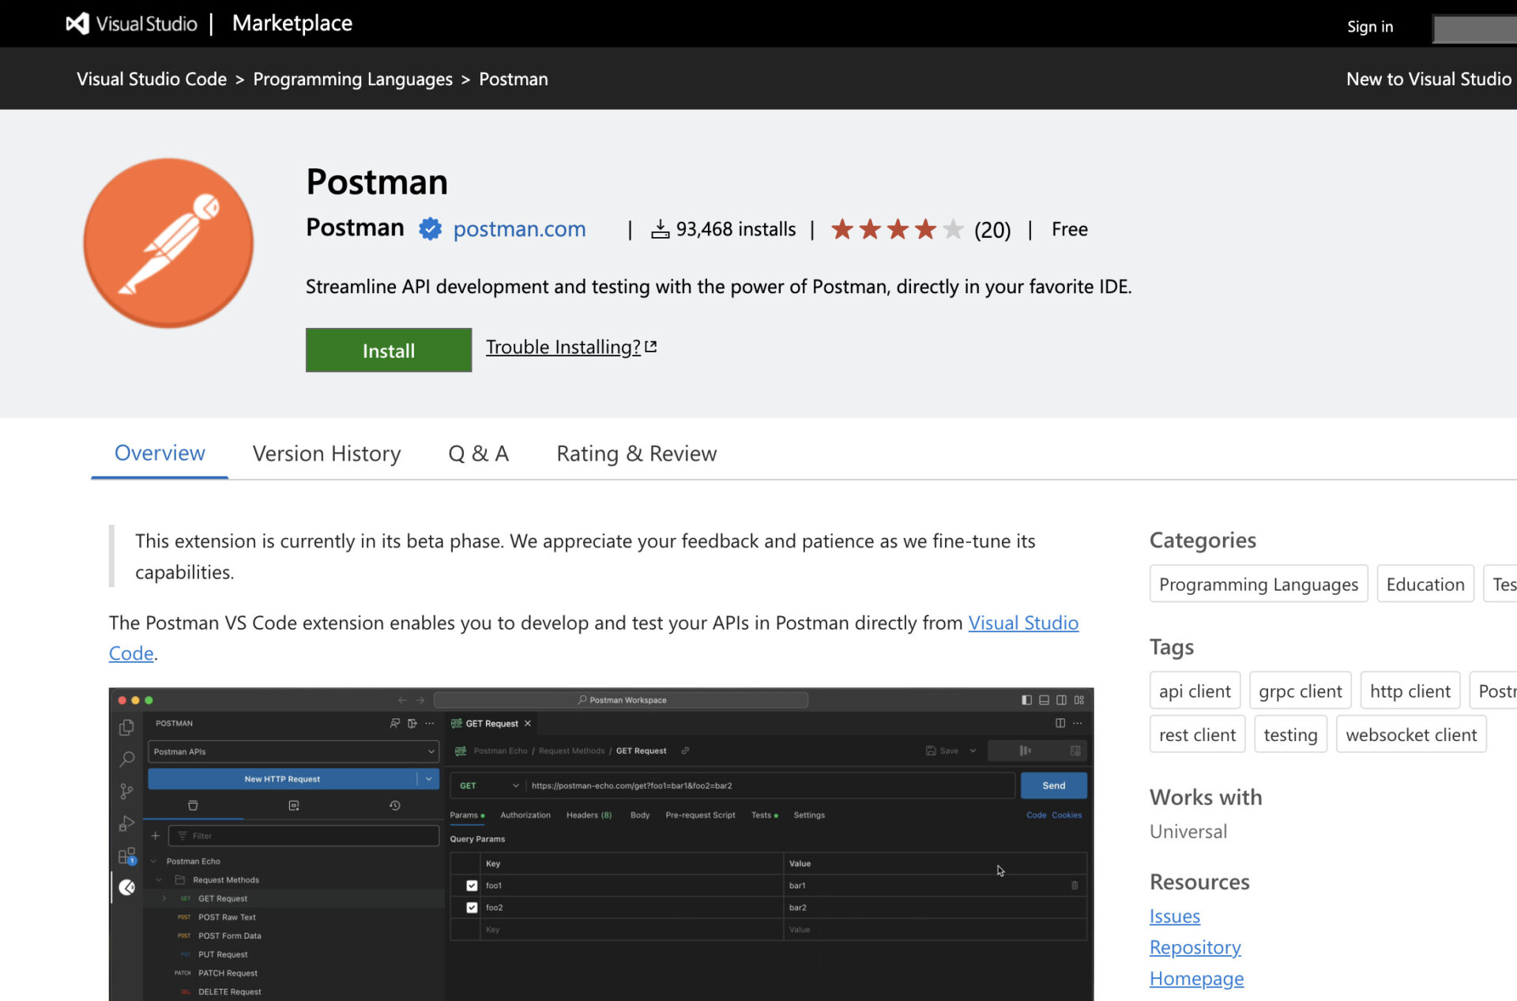Select the Overview tab
This screenshot has width=1517, height=1001.
coord(160,453)
